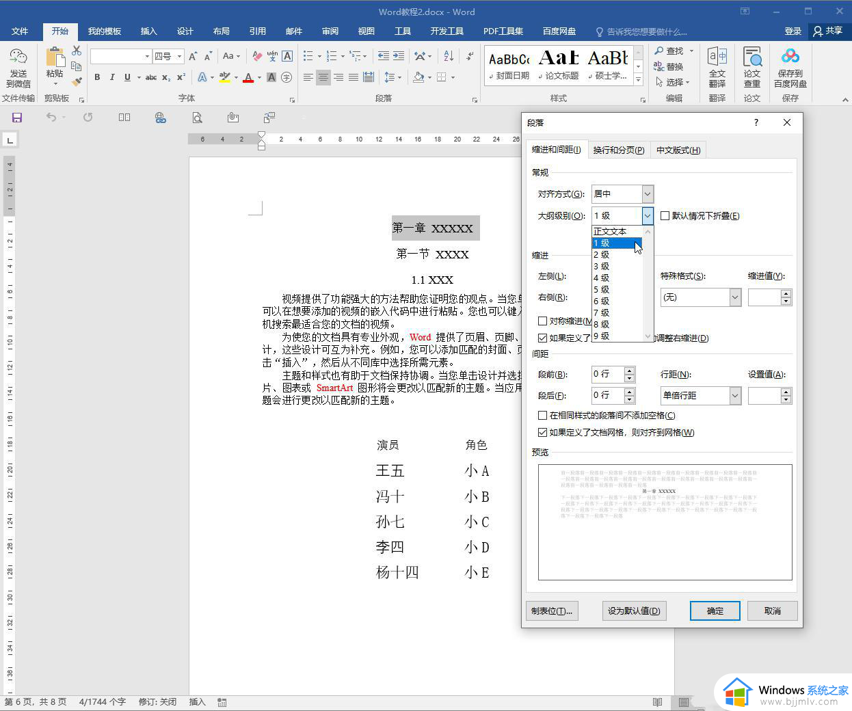Open the 插入 ribbon tab

148,31
